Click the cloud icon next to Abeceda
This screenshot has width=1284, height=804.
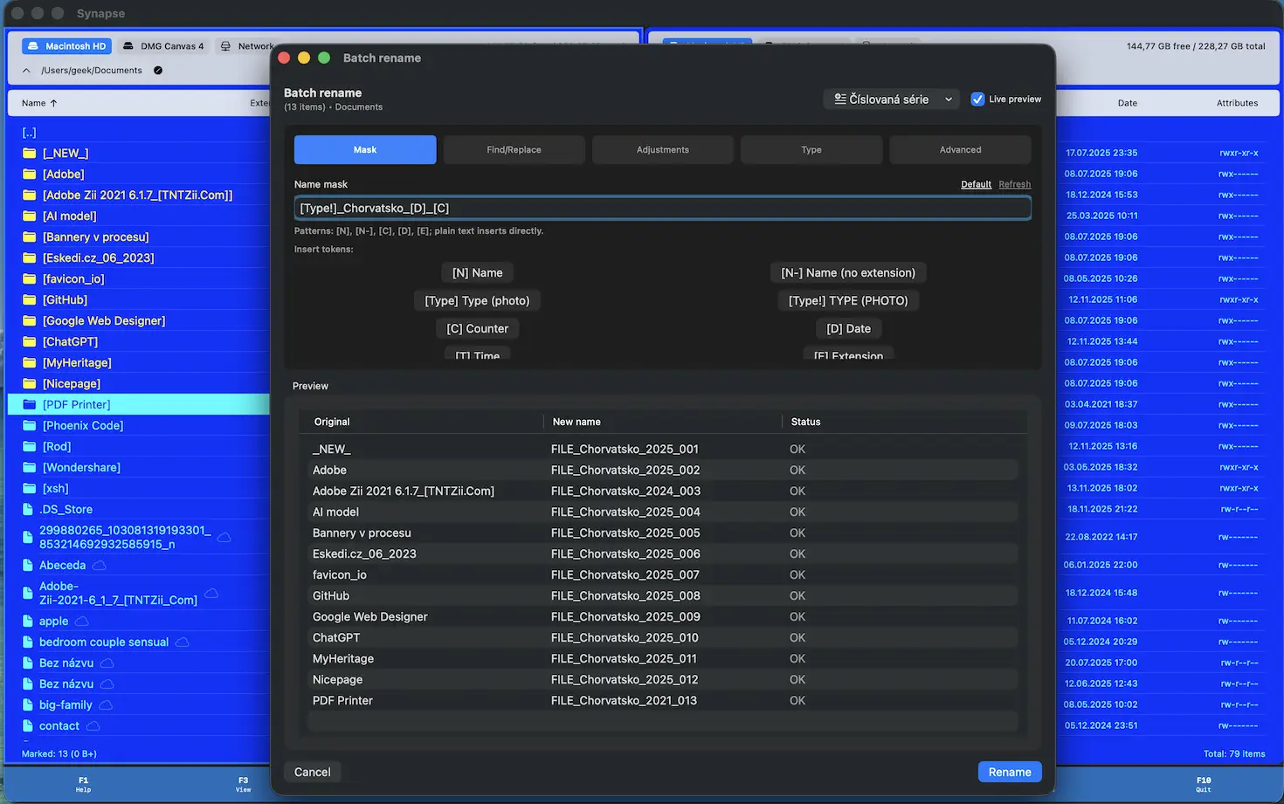pos(100,566)
